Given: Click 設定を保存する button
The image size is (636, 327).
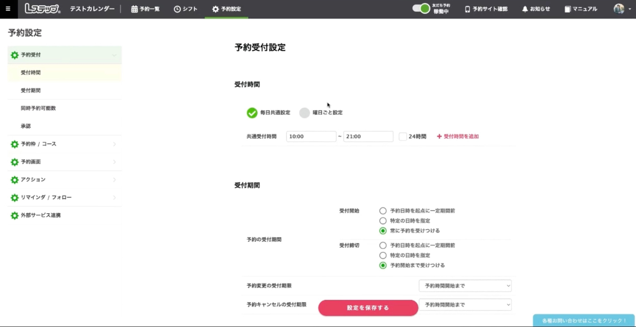Looking at the screenshot, I should coord(368,308).
